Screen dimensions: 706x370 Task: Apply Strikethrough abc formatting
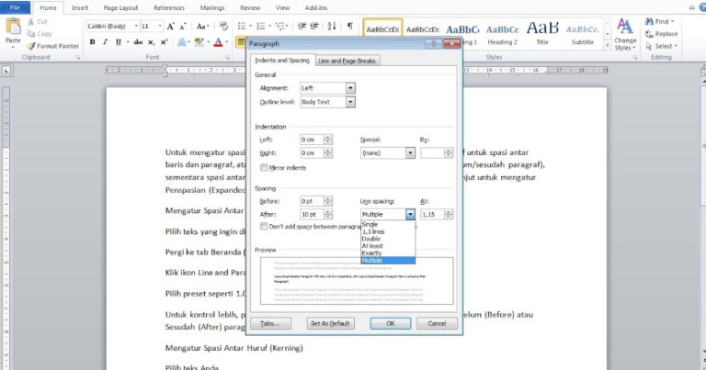pyautogui.click(x=138, y=42)
